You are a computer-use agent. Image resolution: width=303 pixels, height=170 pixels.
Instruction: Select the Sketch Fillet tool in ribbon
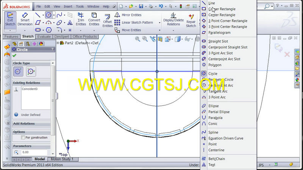point(59,30)
